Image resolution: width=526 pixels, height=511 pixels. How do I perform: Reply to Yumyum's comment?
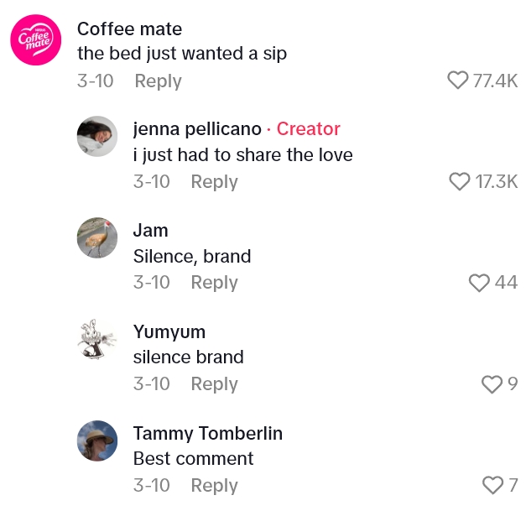click(x=214, y=384)
